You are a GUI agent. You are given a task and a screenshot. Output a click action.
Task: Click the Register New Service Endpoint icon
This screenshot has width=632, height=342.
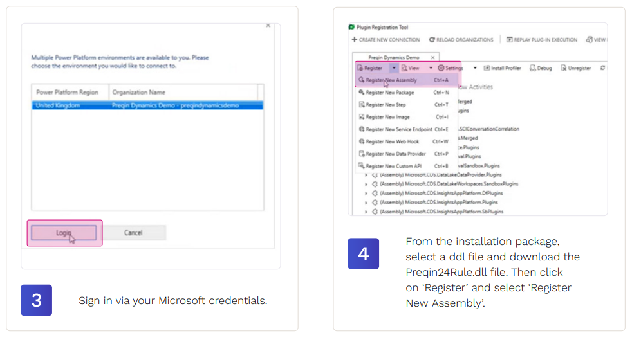pyautogui.click(x=362, y=129)
